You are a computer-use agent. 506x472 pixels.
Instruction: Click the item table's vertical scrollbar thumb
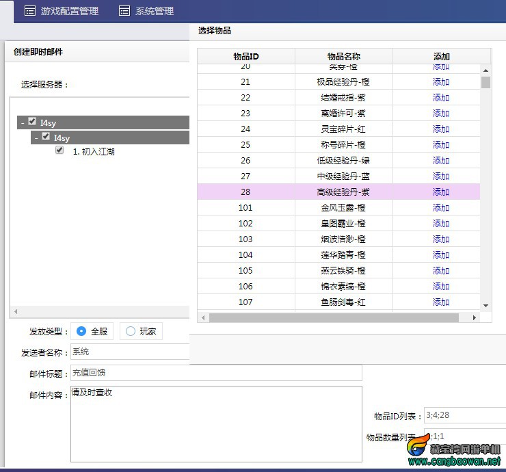(485, 82)
